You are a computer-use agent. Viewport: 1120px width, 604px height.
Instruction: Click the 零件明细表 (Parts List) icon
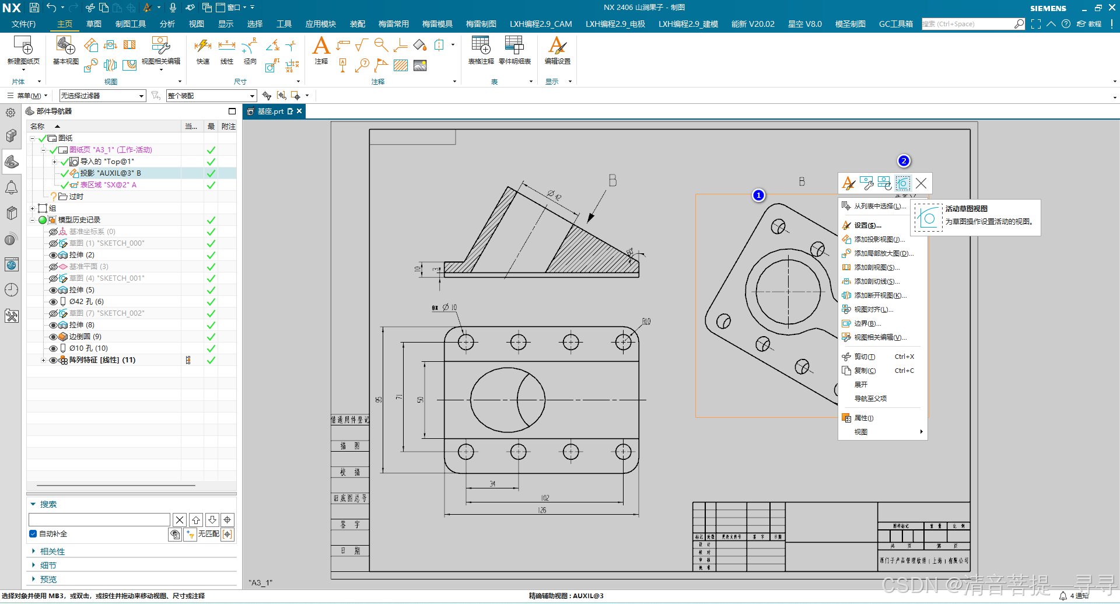point(514,51)
